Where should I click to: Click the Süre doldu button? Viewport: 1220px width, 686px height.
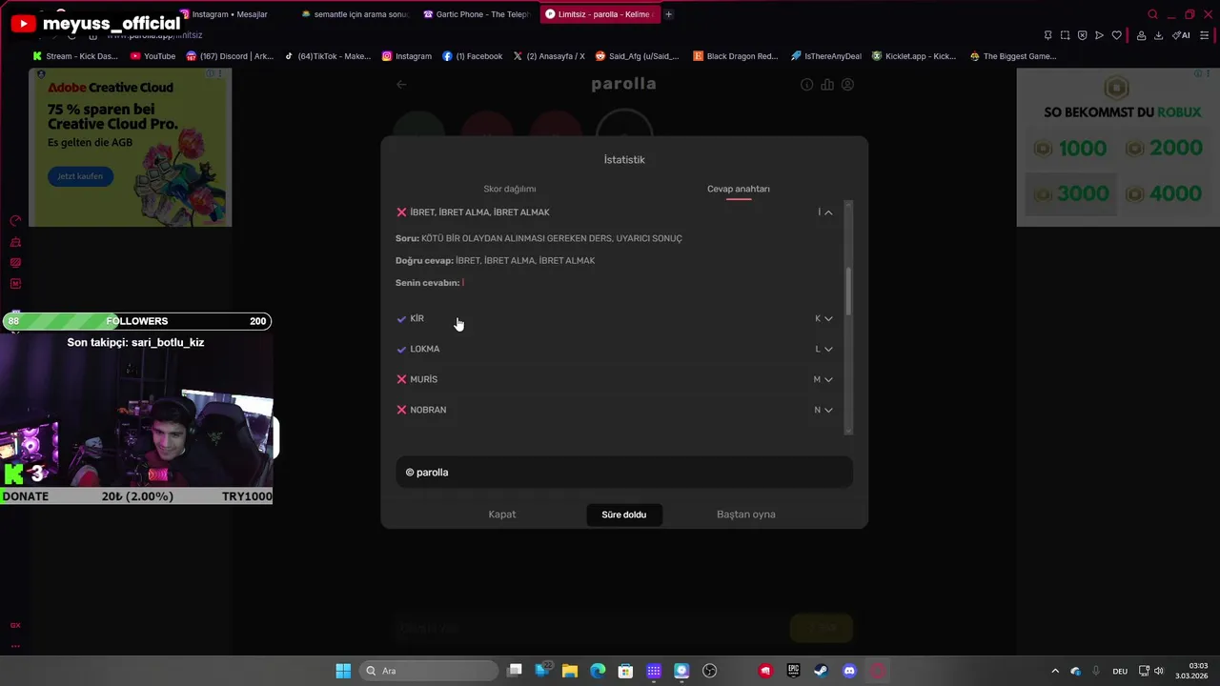click(624, 514)
